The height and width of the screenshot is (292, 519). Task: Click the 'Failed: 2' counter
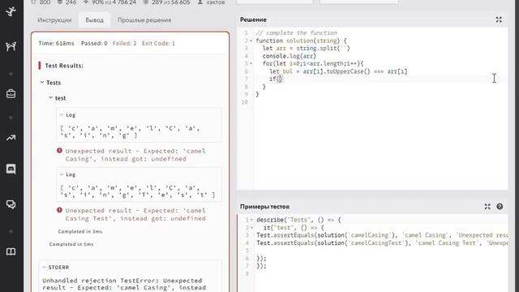coord(124,43)
